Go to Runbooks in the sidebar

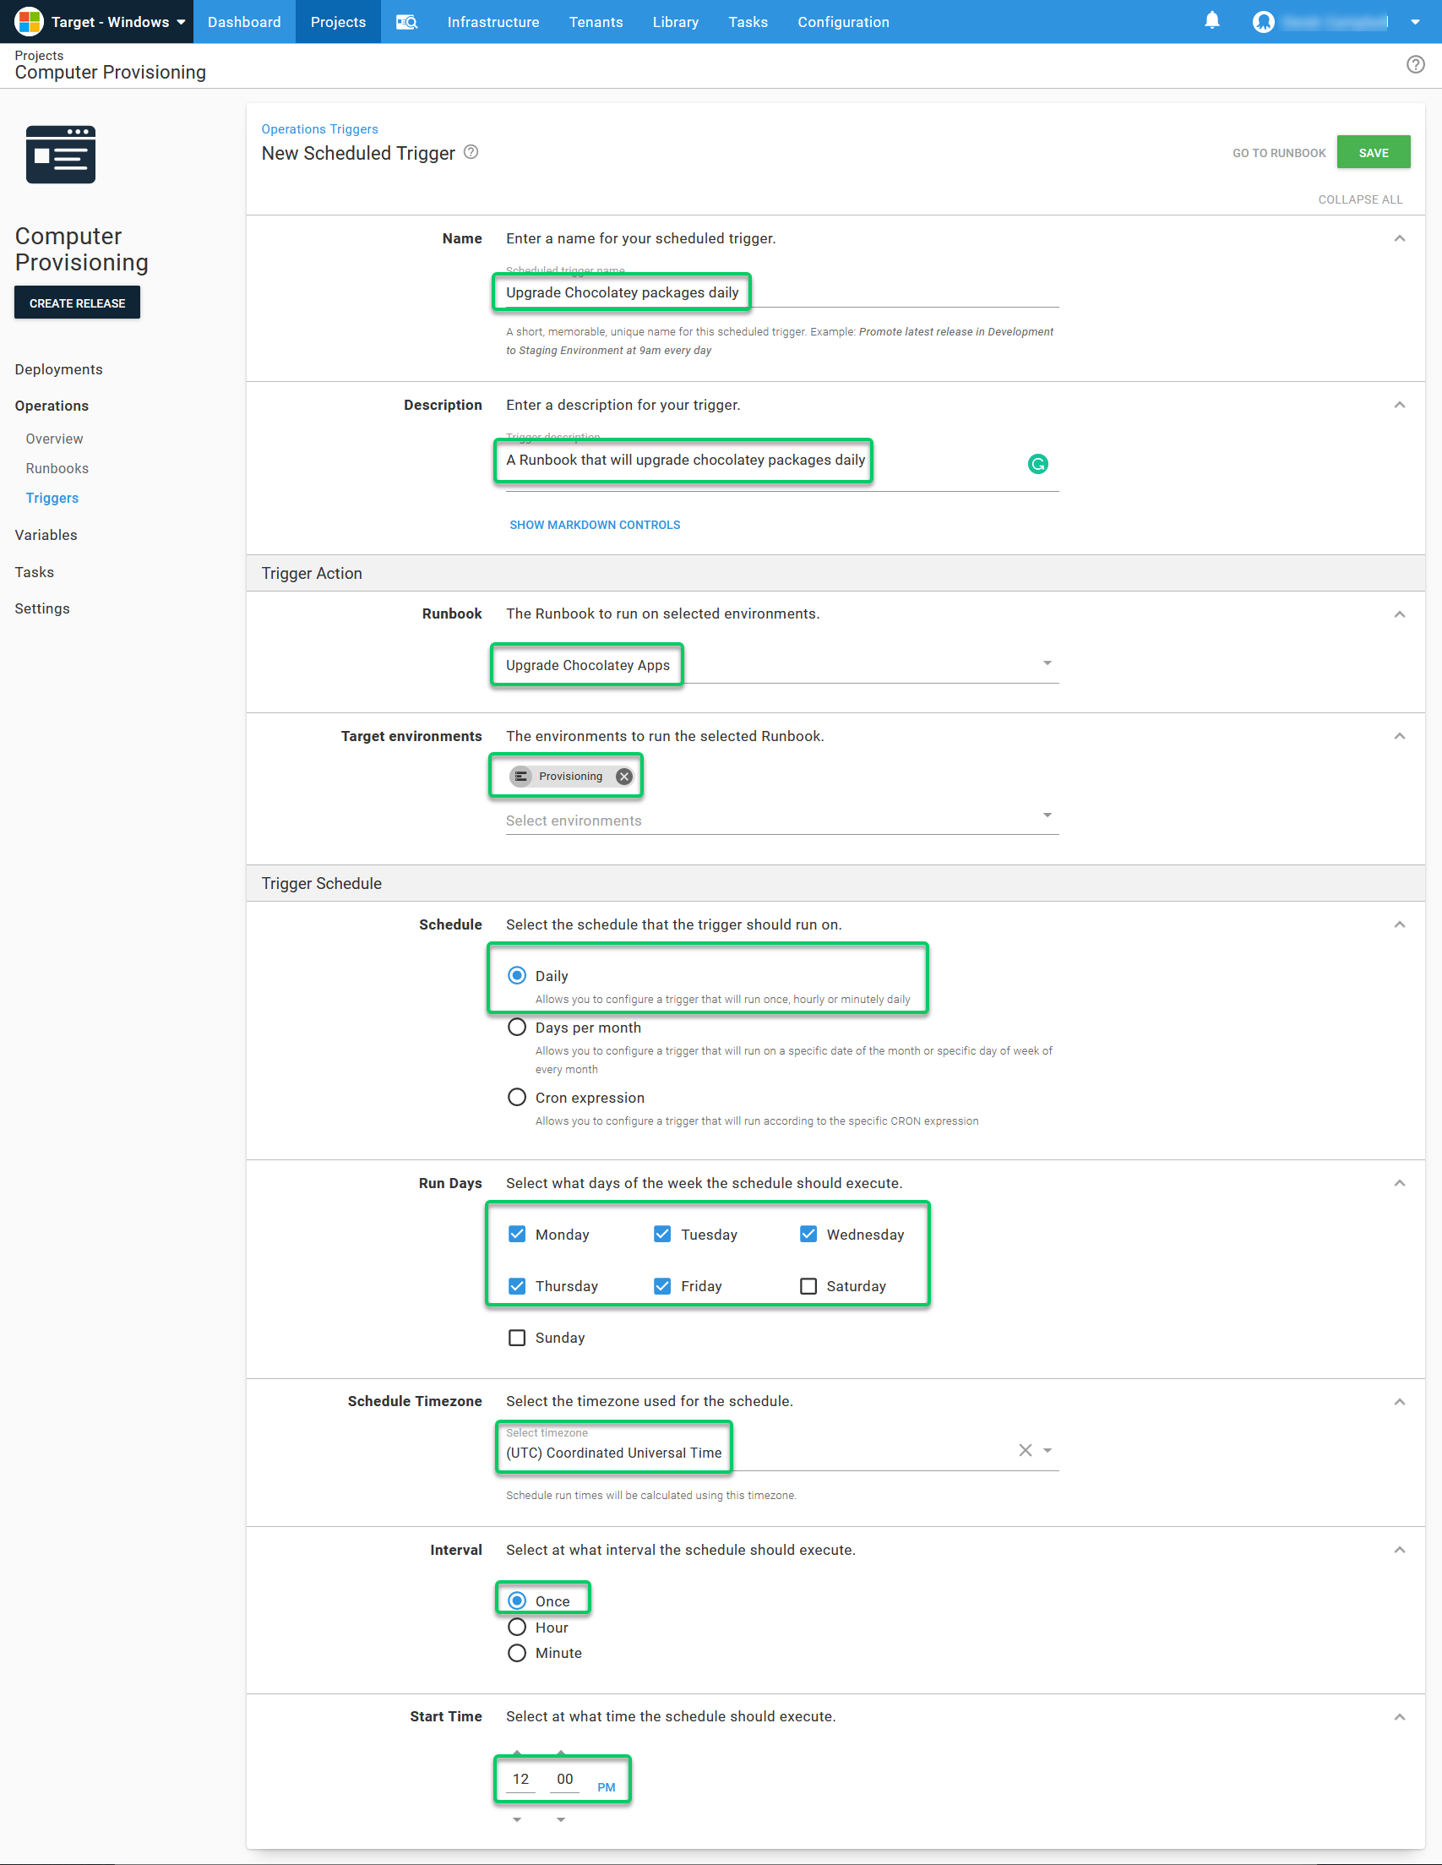click(57, 468)
